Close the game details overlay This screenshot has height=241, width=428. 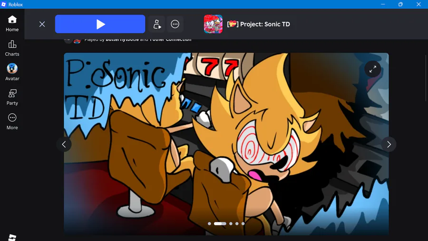point(42,24)
